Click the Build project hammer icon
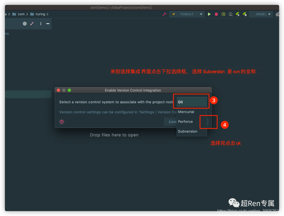 pos(164,14)
